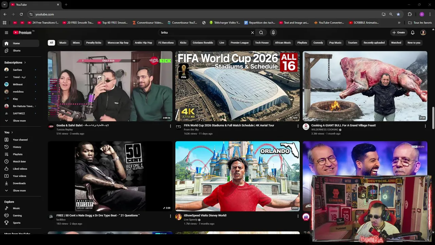Open WILDERNESS COOKING channel link
The width and height of the screenshot is (435, 245).
pyautogui.click(x=325, y=130)
